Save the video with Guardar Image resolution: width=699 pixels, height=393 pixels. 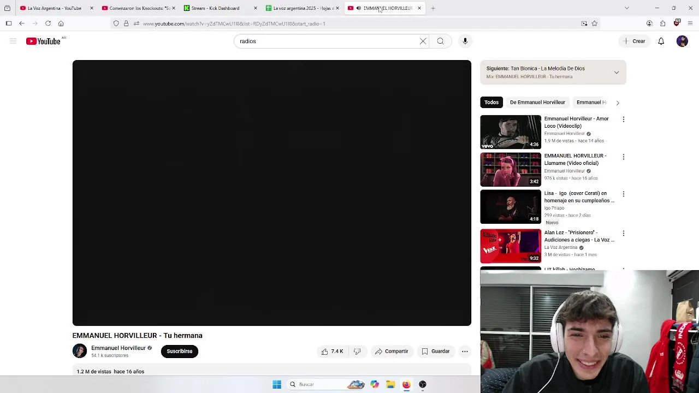[436, 352]
